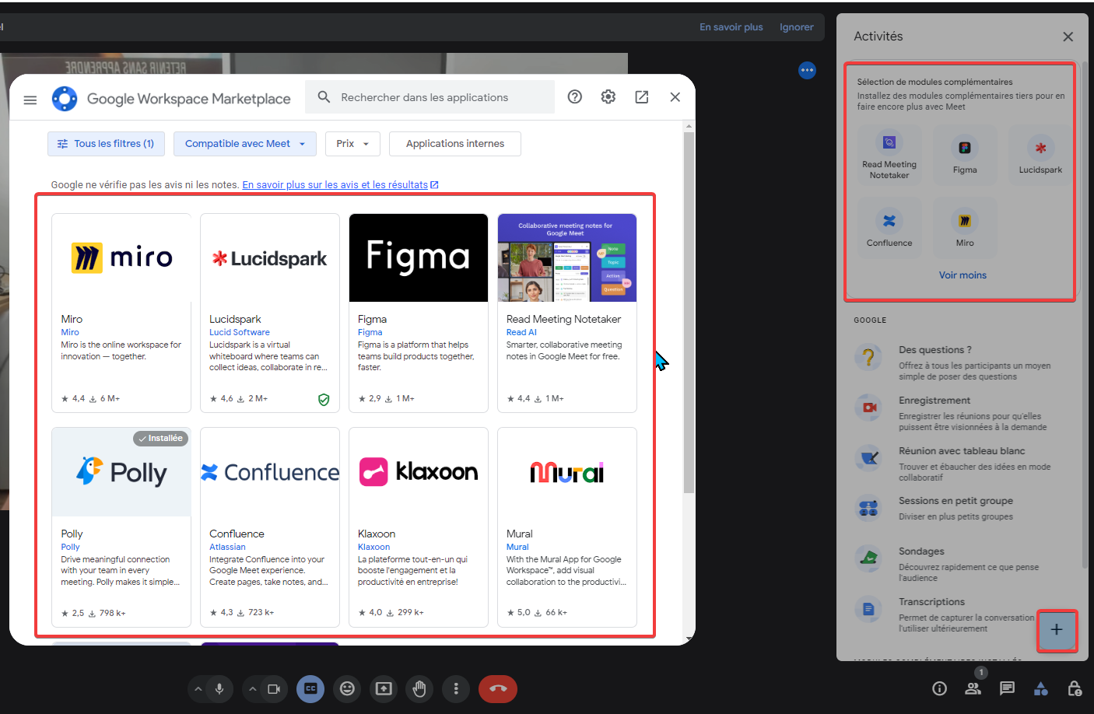Open the Confluence app card

click(x=270, y=527)
